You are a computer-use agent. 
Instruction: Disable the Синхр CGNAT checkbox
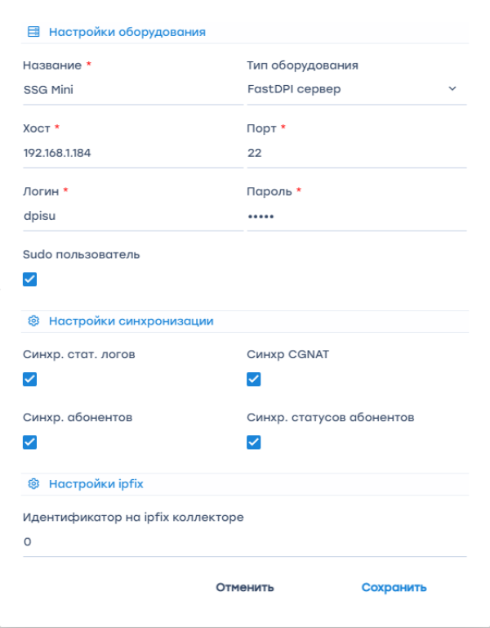pos(254,379)
